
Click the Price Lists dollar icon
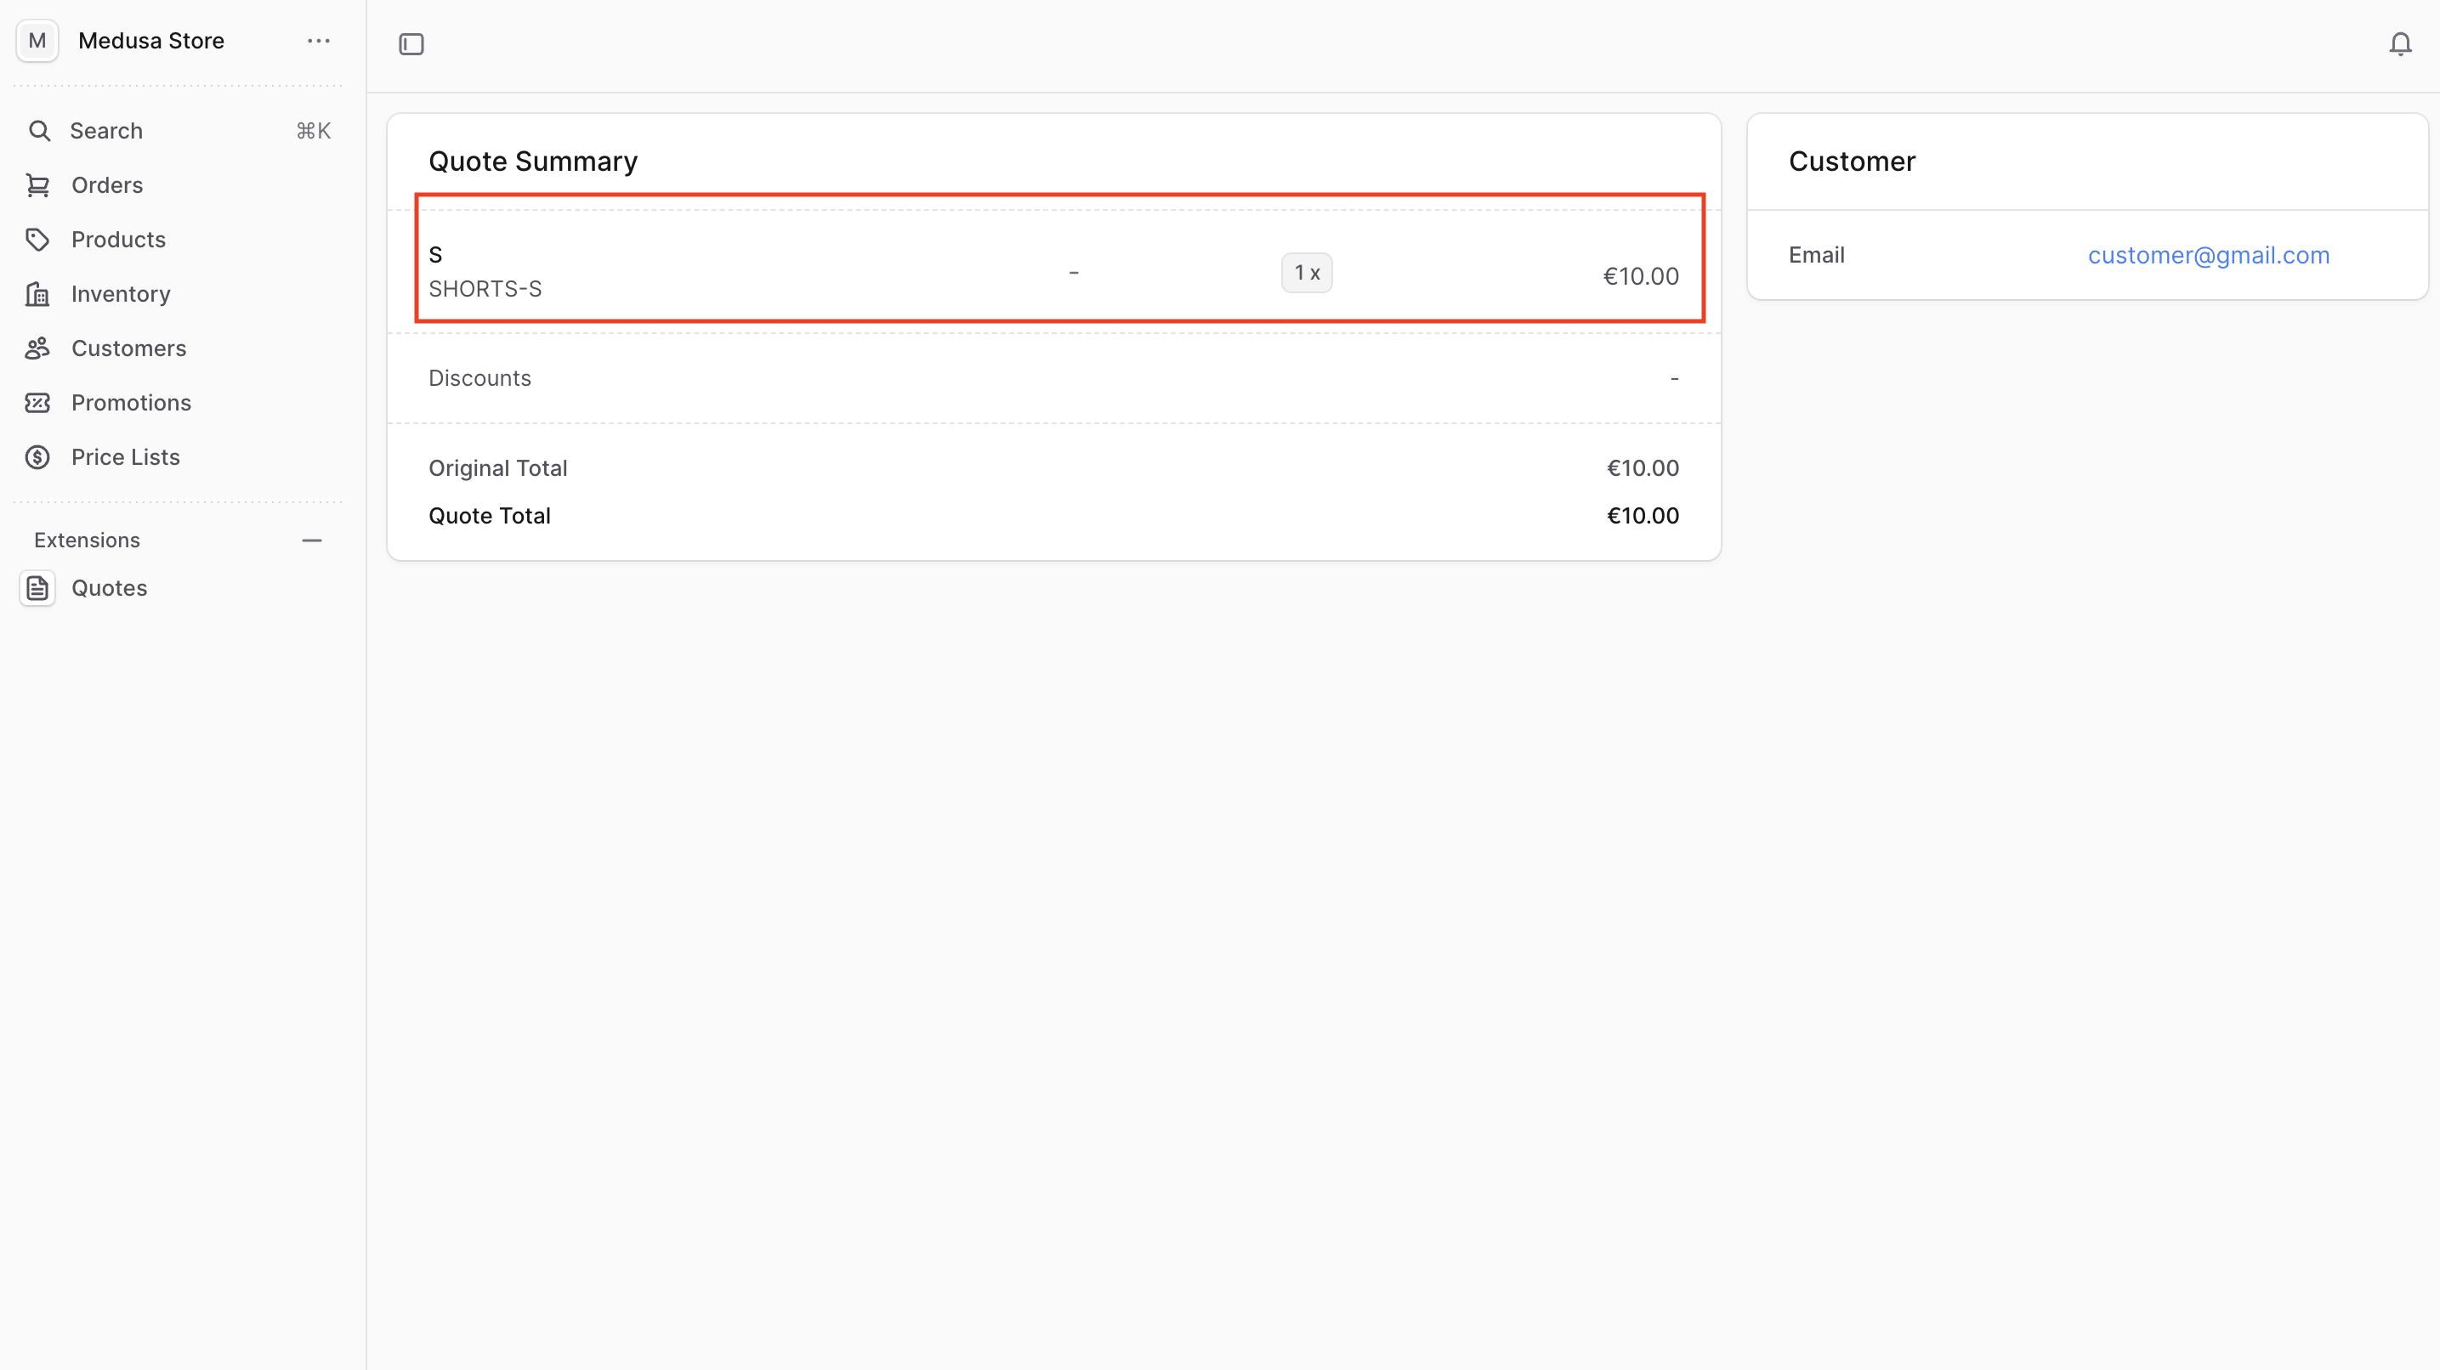click(x=38, y=456)
